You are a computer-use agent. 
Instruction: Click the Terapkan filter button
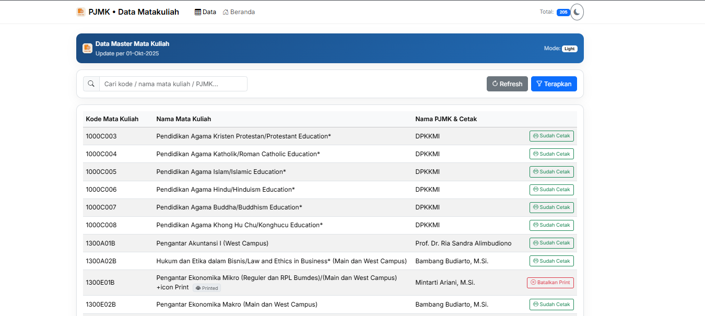(554, 84)
